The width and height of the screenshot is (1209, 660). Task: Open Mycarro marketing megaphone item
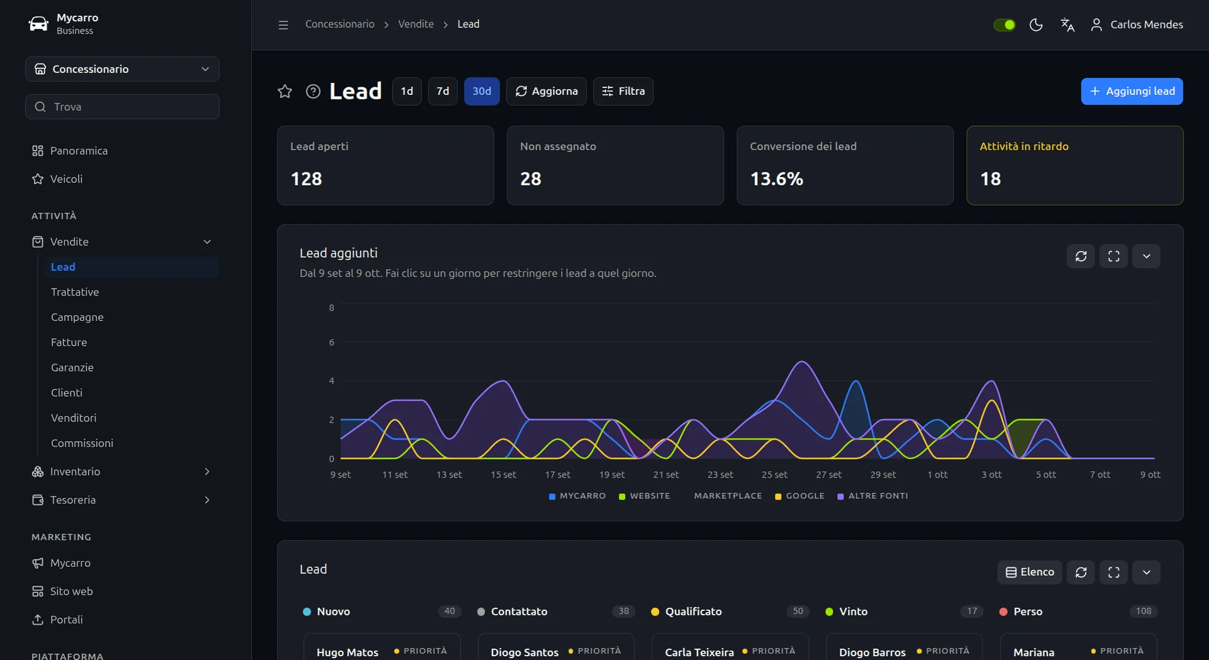coord(122,563)
